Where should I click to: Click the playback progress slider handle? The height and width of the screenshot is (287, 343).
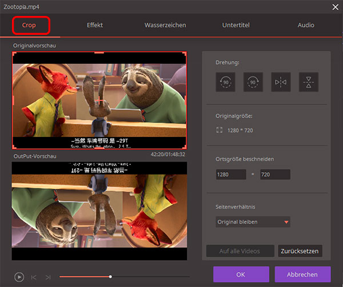coord(110,277)
